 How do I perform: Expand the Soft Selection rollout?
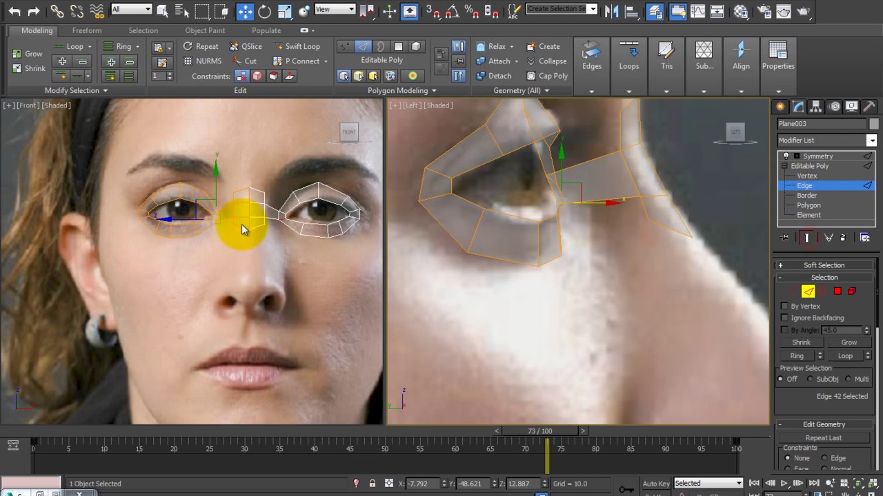(824, 265)
